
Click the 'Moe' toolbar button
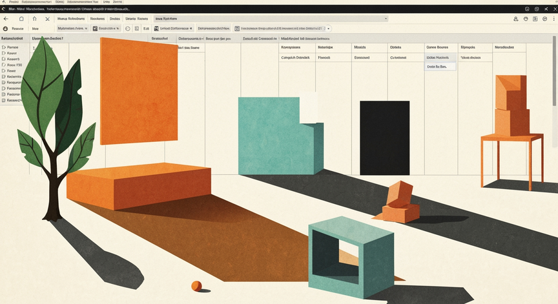[36, 28]
